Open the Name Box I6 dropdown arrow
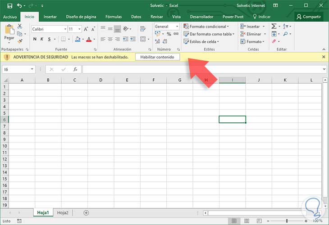This screenshot has height=225, width=329. [32, 69]
